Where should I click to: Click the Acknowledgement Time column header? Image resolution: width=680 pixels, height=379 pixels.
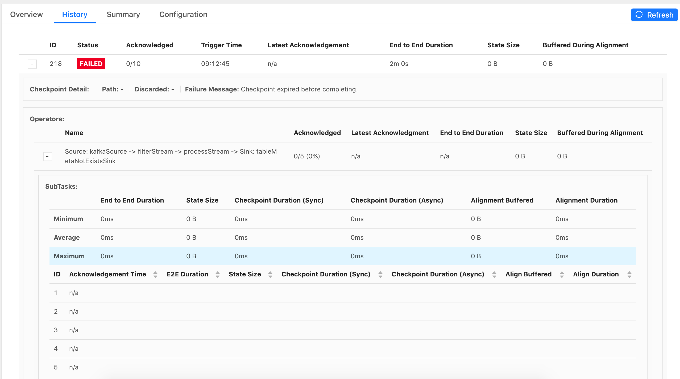coord(107,274)
